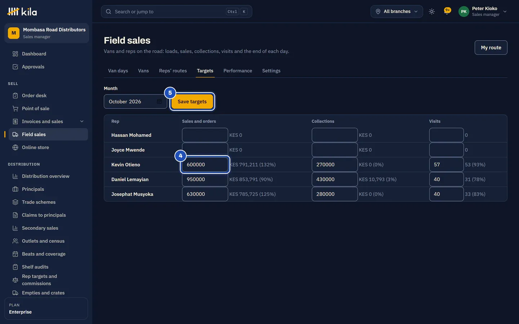519x324 pixels.
Task: Focus the Search or jump to field
Action: [177, 12]
